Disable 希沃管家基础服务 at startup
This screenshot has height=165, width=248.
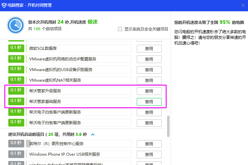pos(149,102)
